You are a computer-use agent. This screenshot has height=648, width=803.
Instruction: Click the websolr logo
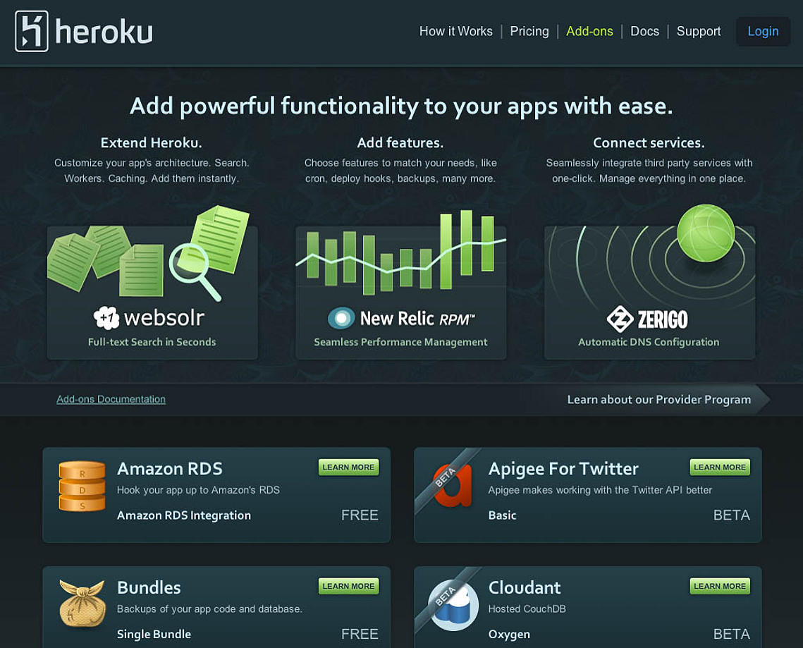(149, 317)
